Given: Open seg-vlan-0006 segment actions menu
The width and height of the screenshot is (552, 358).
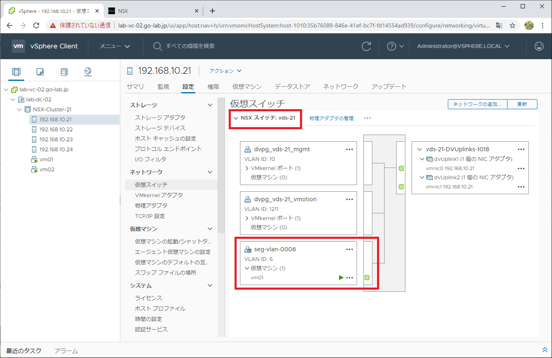Looking at the screenshot, I should 350,249.
